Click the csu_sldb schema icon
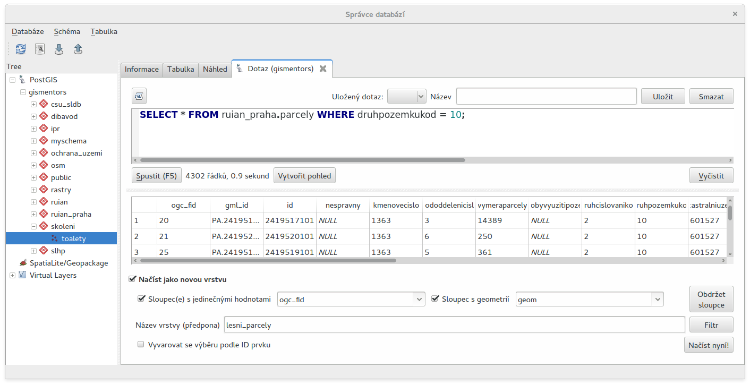750x384 pixels. pos(44,104)
